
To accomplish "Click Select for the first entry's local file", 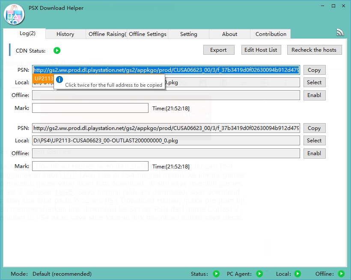I will (x=314, y=83).
